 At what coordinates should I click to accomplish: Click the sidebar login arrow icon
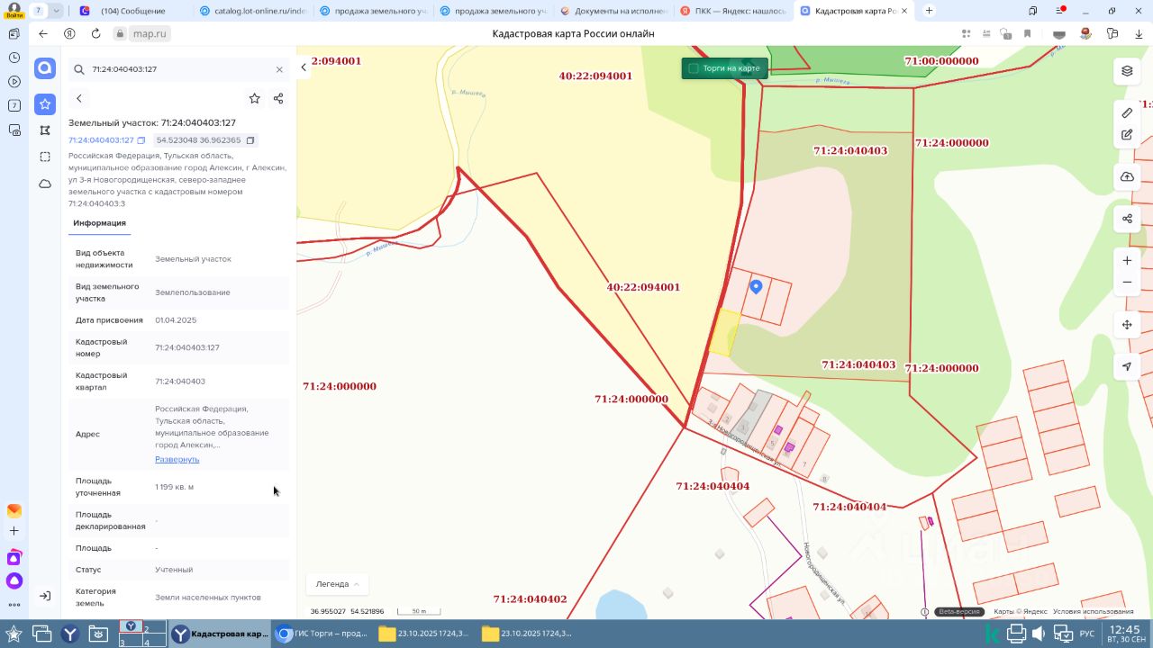click(45, 596)
